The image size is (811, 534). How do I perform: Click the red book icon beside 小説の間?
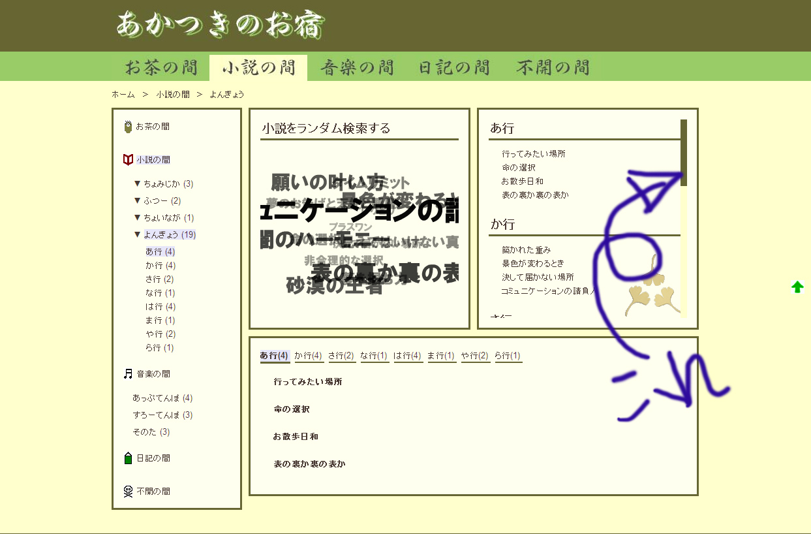click(x=128, y=160)
